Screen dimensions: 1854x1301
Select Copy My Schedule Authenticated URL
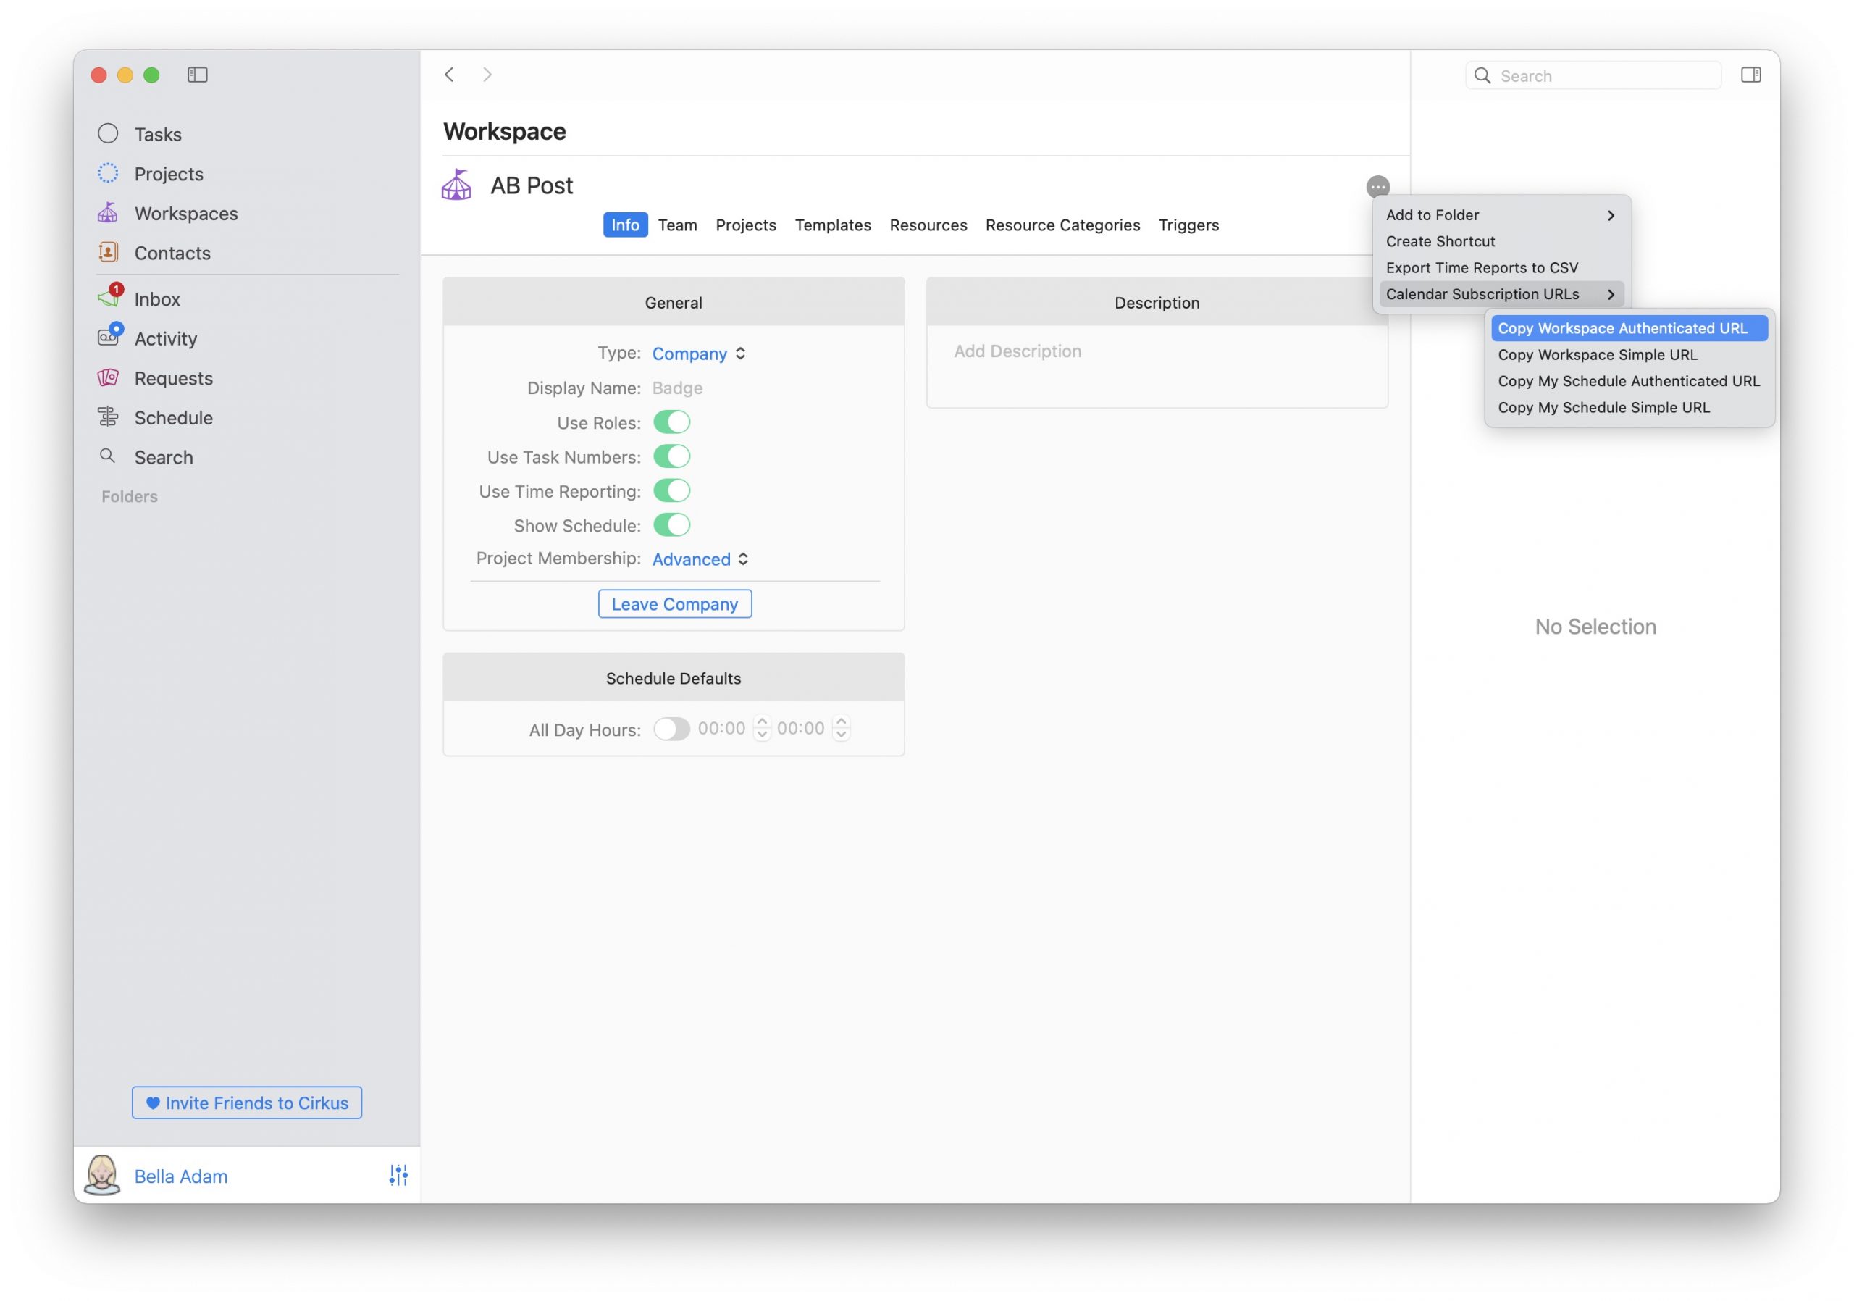(x=1629, y=381)
